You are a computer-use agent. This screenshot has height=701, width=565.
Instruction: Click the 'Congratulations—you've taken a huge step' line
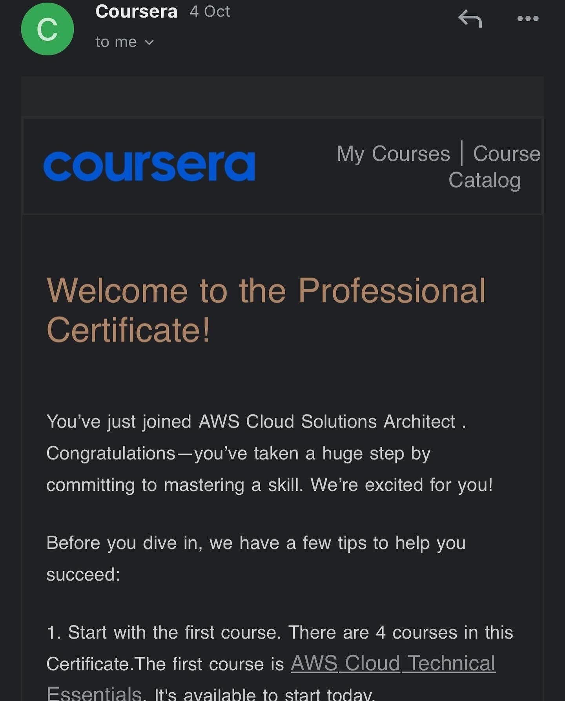click(238, 454)
